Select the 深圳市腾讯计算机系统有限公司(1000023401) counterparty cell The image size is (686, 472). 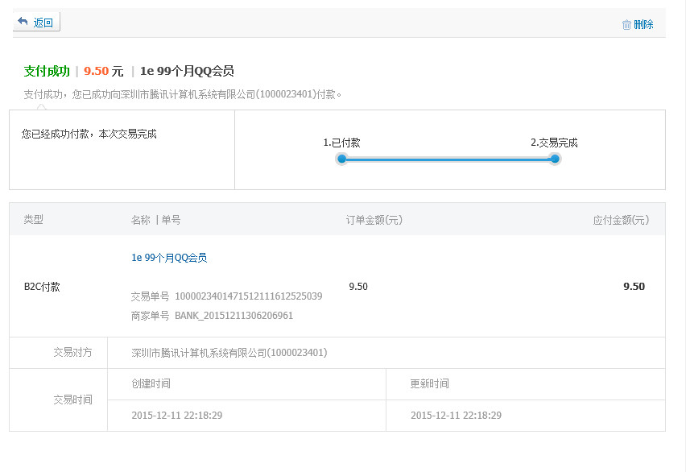[x=229, y=353]
